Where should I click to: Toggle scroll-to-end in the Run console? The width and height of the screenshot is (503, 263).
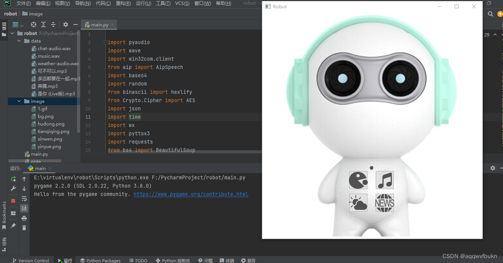click(x=24, y=208)
